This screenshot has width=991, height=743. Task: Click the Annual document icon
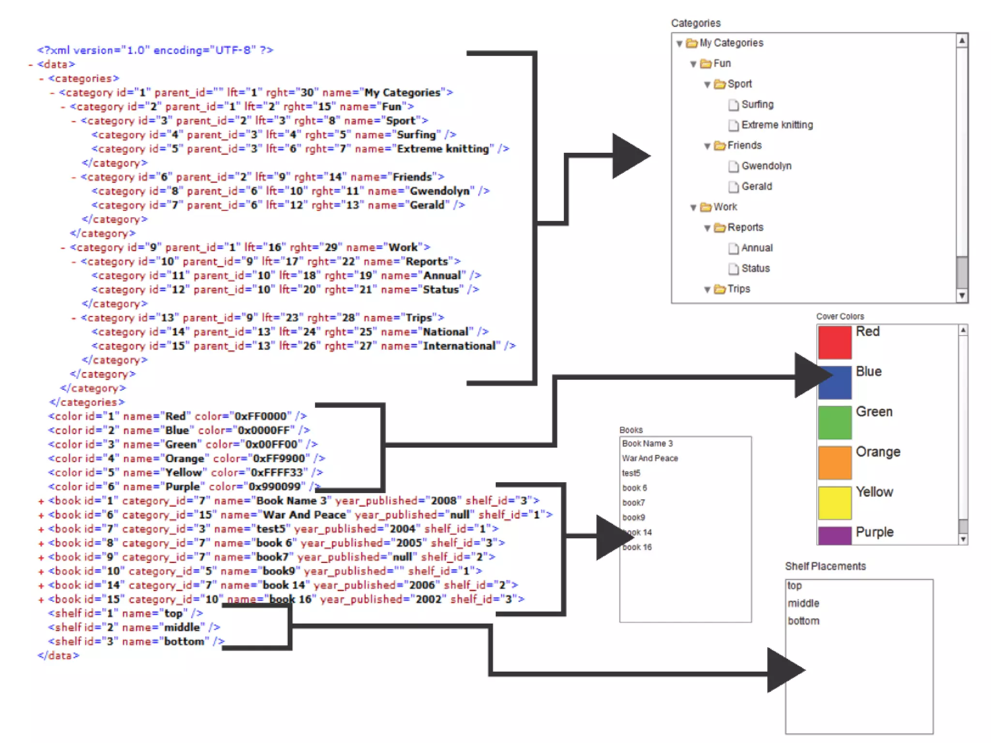tap(734, 249)
